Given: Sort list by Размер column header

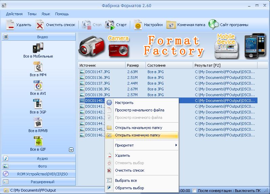Looking at the screenshot, I should point(136,65).
